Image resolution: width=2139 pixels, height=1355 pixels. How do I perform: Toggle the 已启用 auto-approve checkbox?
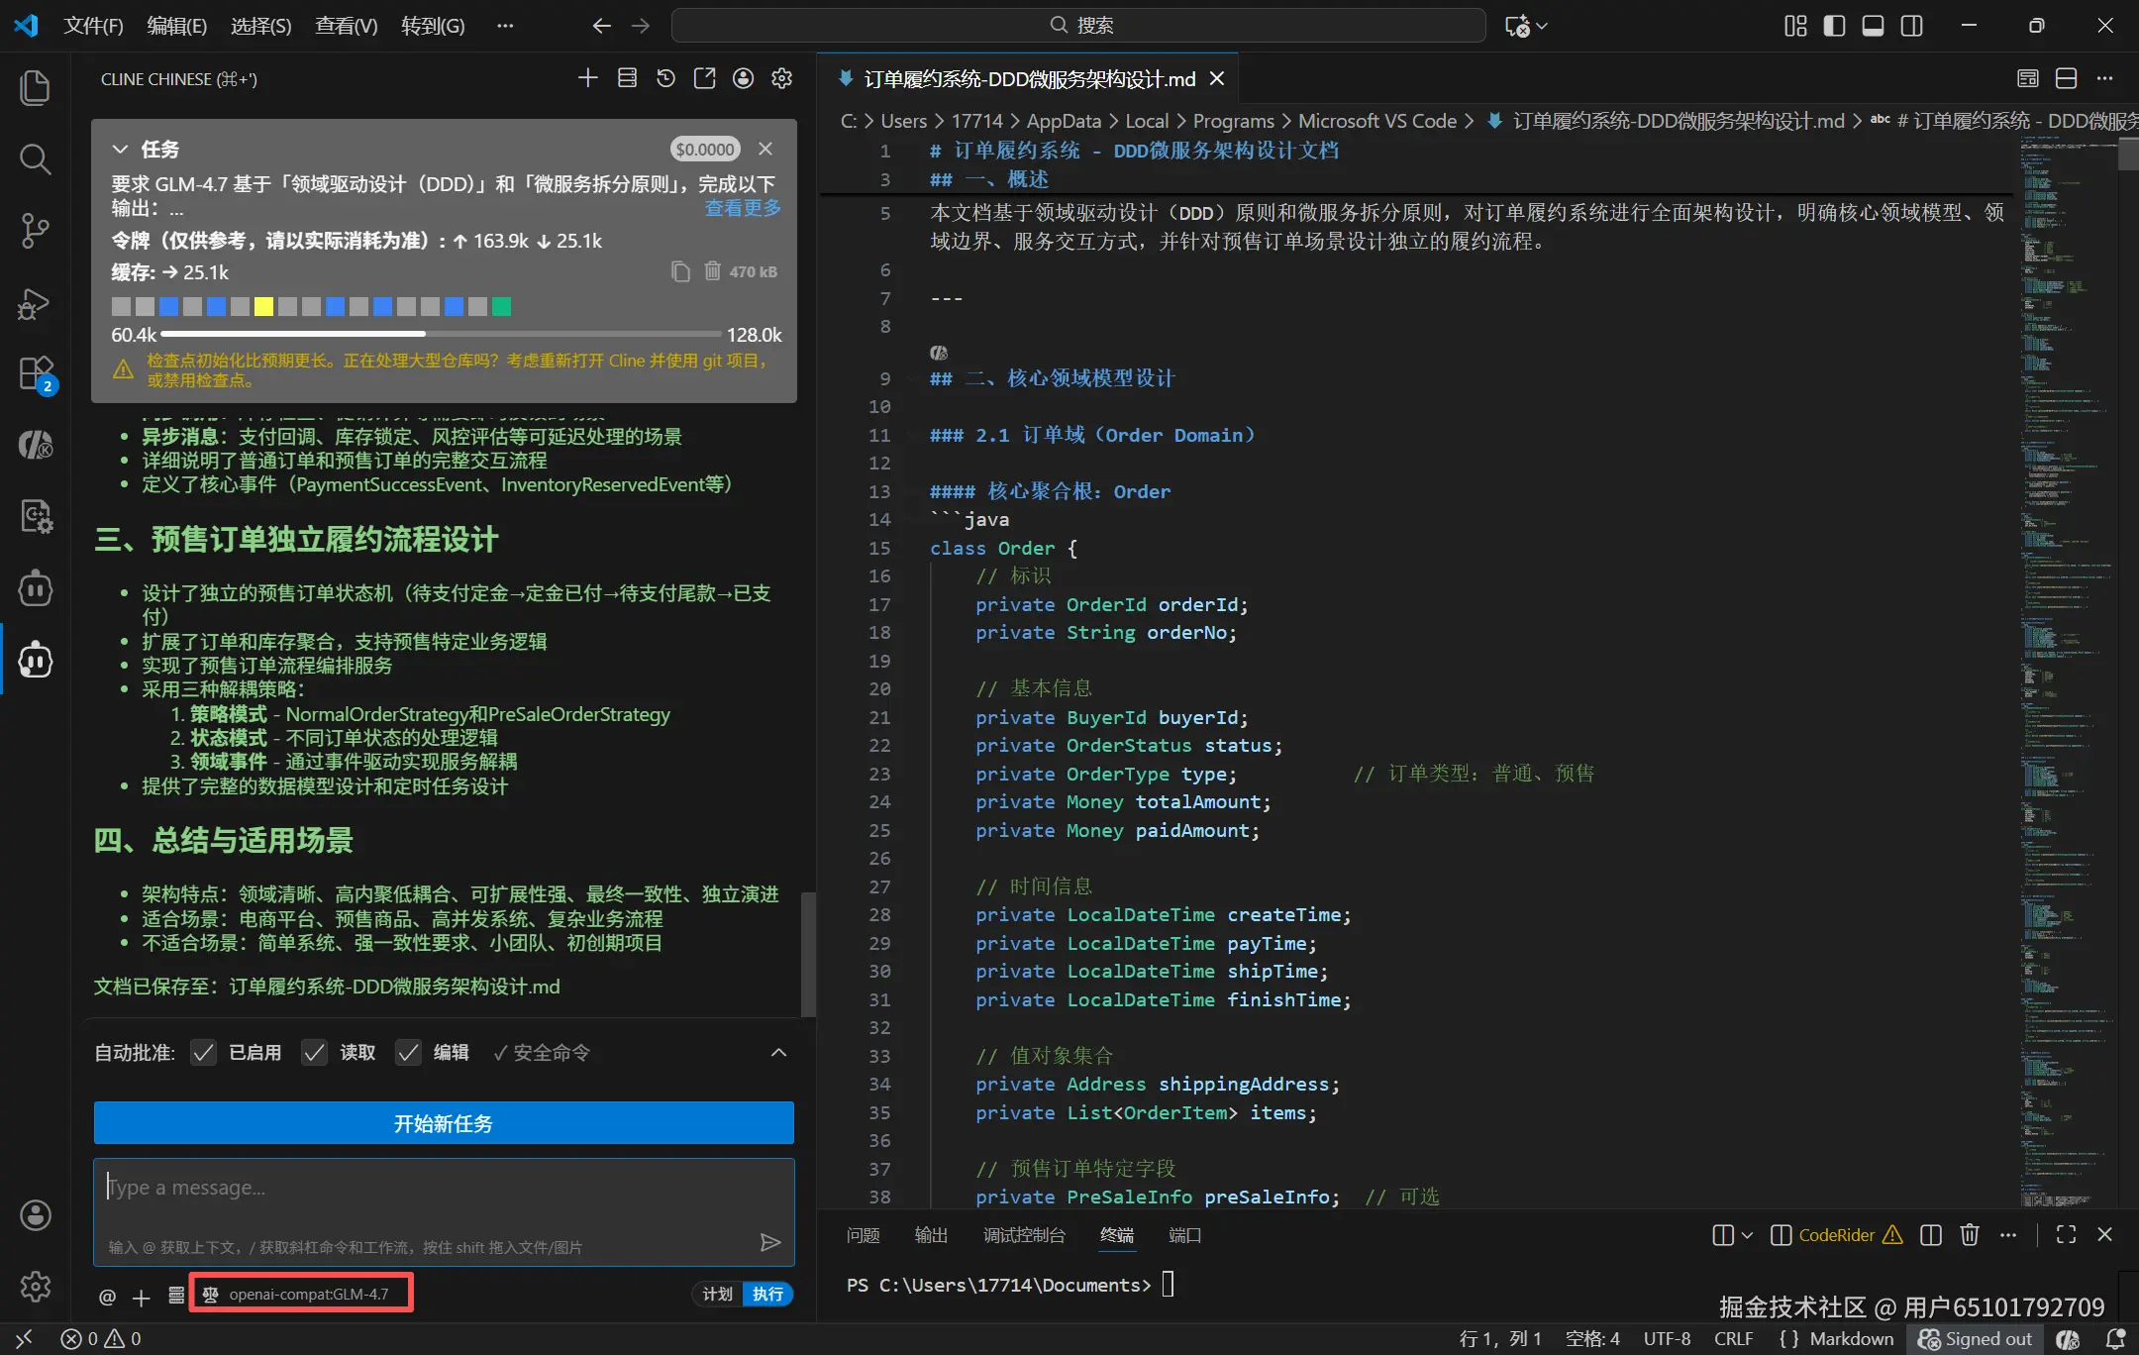point(203,1052)
